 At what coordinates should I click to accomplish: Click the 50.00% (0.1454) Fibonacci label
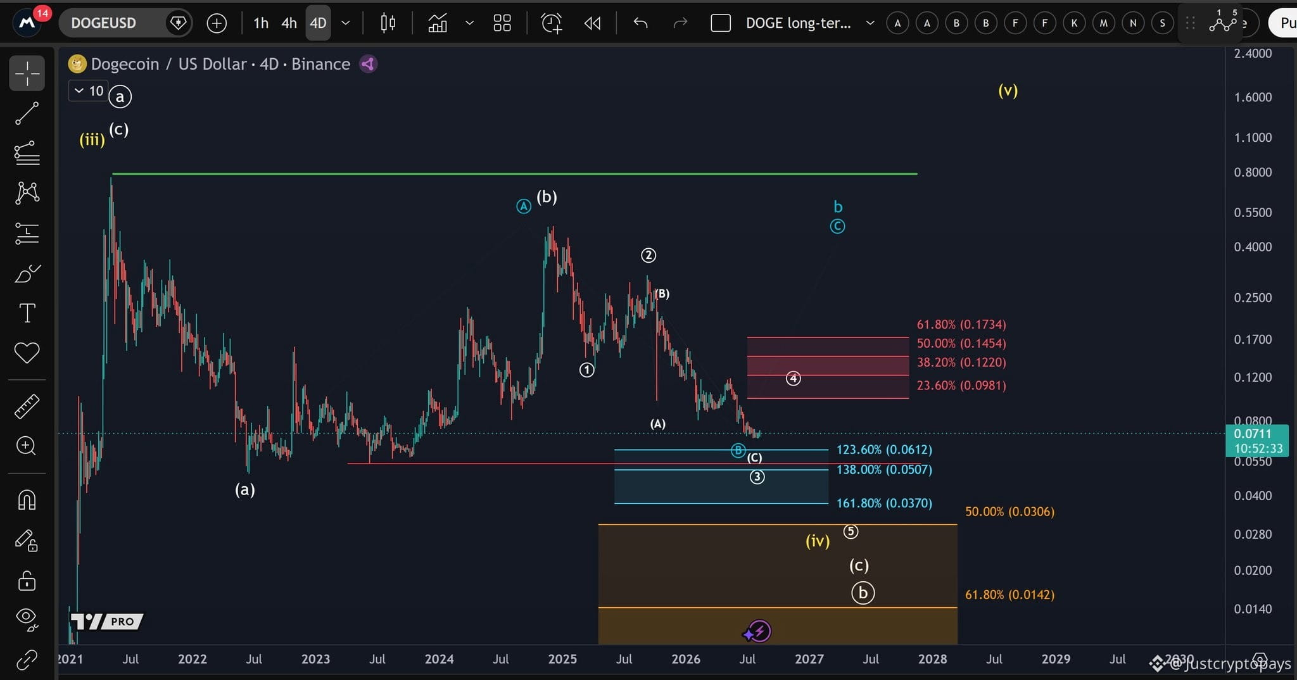tap(961, 343)
